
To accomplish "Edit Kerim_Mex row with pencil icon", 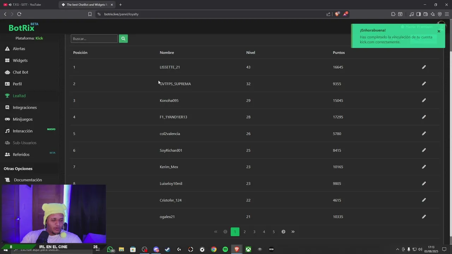I will [424, 167].
